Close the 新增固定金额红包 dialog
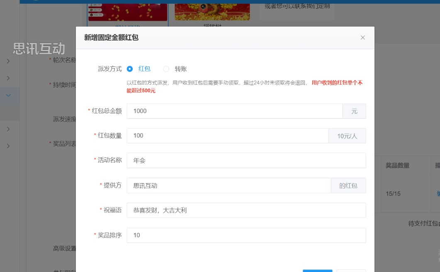 tap(362, 38)
